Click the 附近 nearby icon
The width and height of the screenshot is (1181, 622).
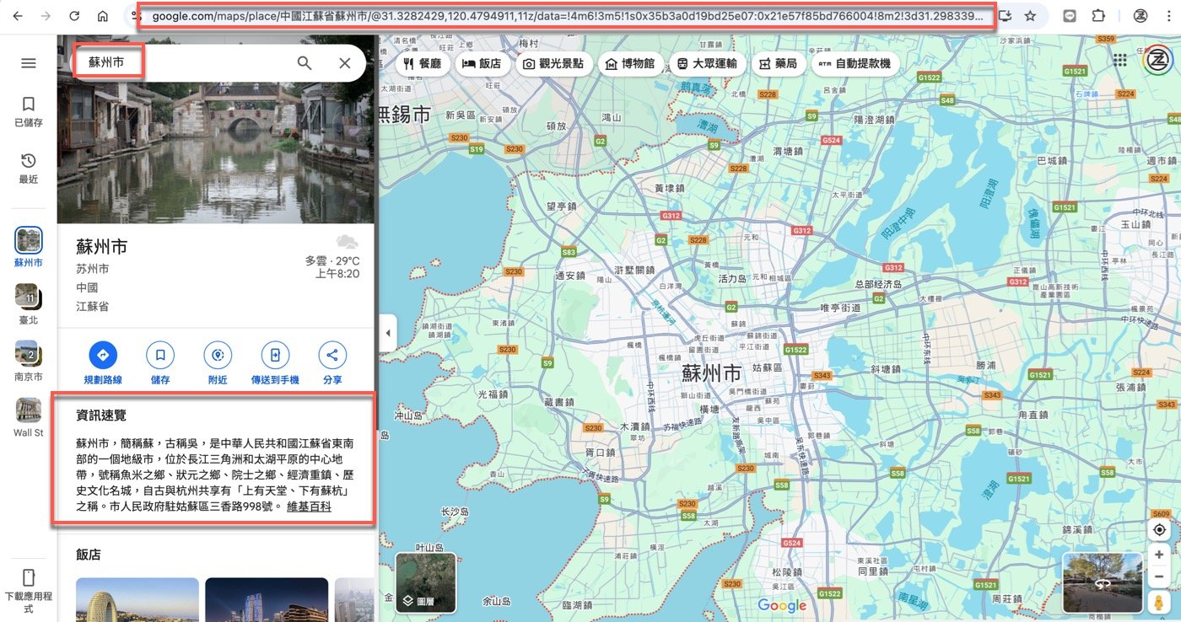point(218,355)
